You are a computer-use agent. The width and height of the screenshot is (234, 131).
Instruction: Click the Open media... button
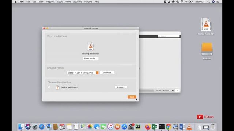click(x=90, y=59)
